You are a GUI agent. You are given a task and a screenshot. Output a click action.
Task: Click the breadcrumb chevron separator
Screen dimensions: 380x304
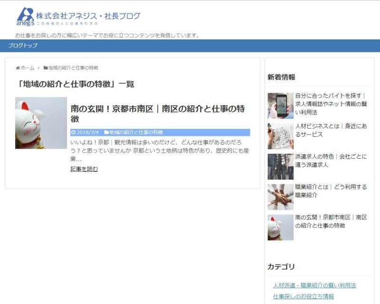click(38, 68)
